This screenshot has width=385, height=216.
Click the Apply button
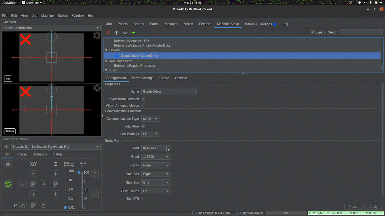(x=373, y=207)
